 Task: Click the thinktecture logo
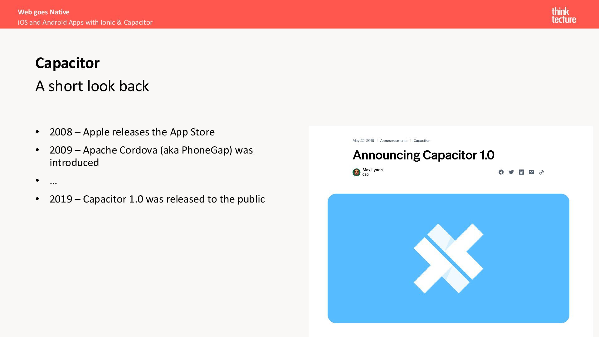[x=563, y=15]
